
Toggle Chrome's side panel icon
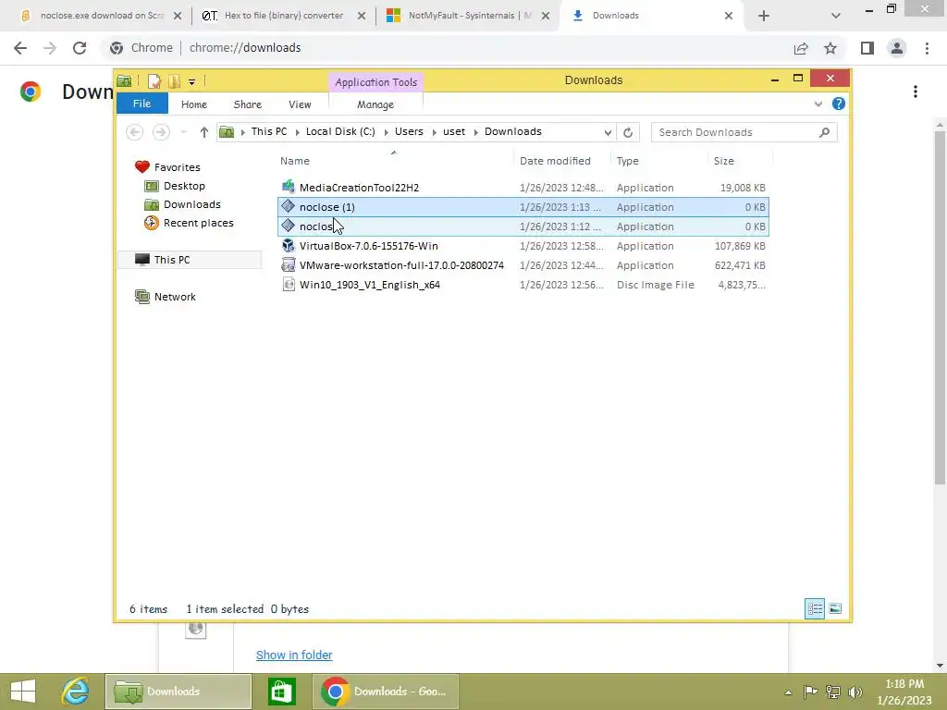pyautogui.click(x=867, y=48)
